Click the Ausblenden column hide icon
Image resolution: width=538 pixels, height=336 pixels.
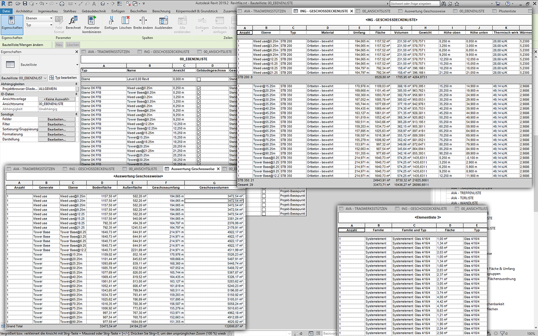tap(163, 21)
